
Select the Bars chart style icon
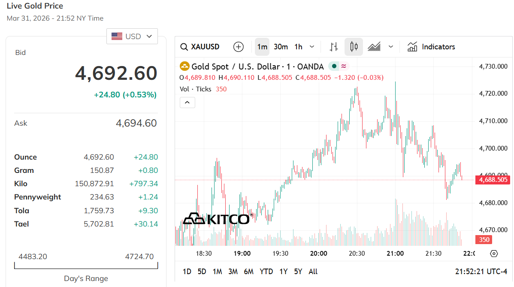pos(334,47)
